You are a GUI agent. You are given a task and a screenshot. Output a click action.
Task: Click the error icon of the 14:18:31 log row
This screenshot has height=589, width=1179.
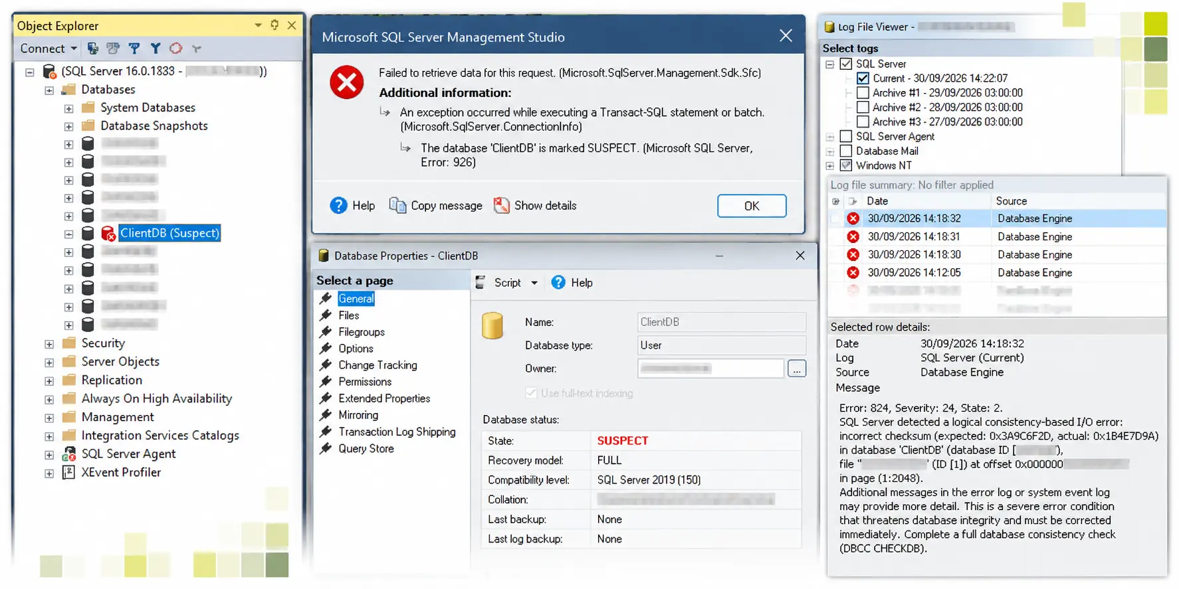point(853,236)
